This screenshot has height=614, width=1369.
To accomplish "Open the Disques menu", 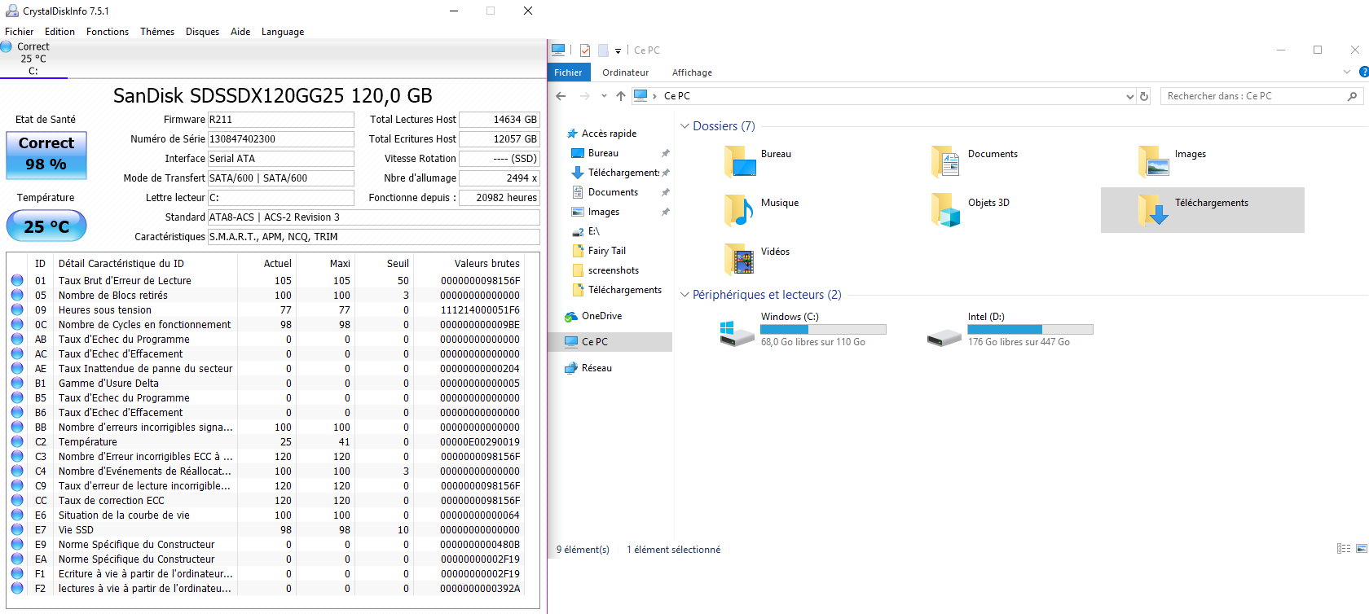I will coord(202,32).
